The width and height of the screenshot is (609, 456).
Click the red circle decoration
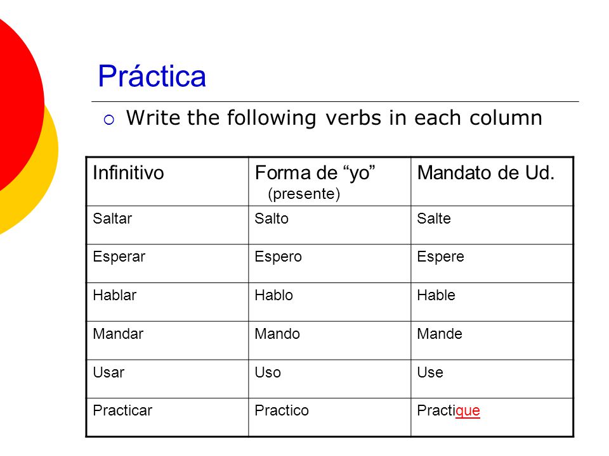coord(20,104)
